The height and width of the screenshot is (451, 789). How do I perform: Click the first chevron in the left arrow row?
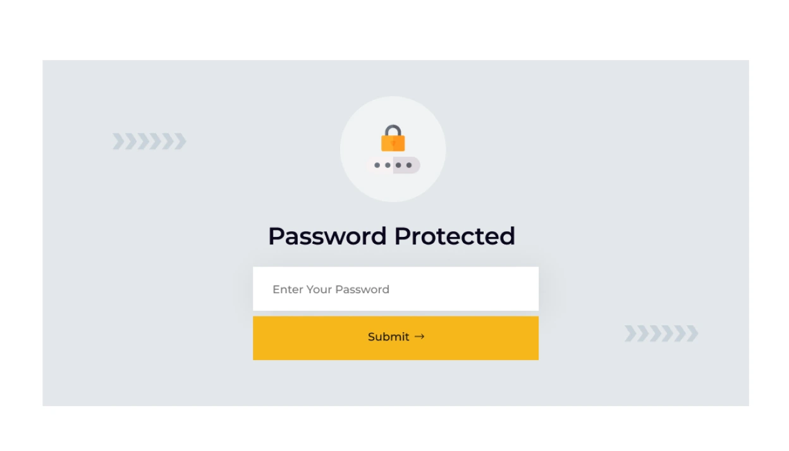pyautogui.click(x=117, y=141)
